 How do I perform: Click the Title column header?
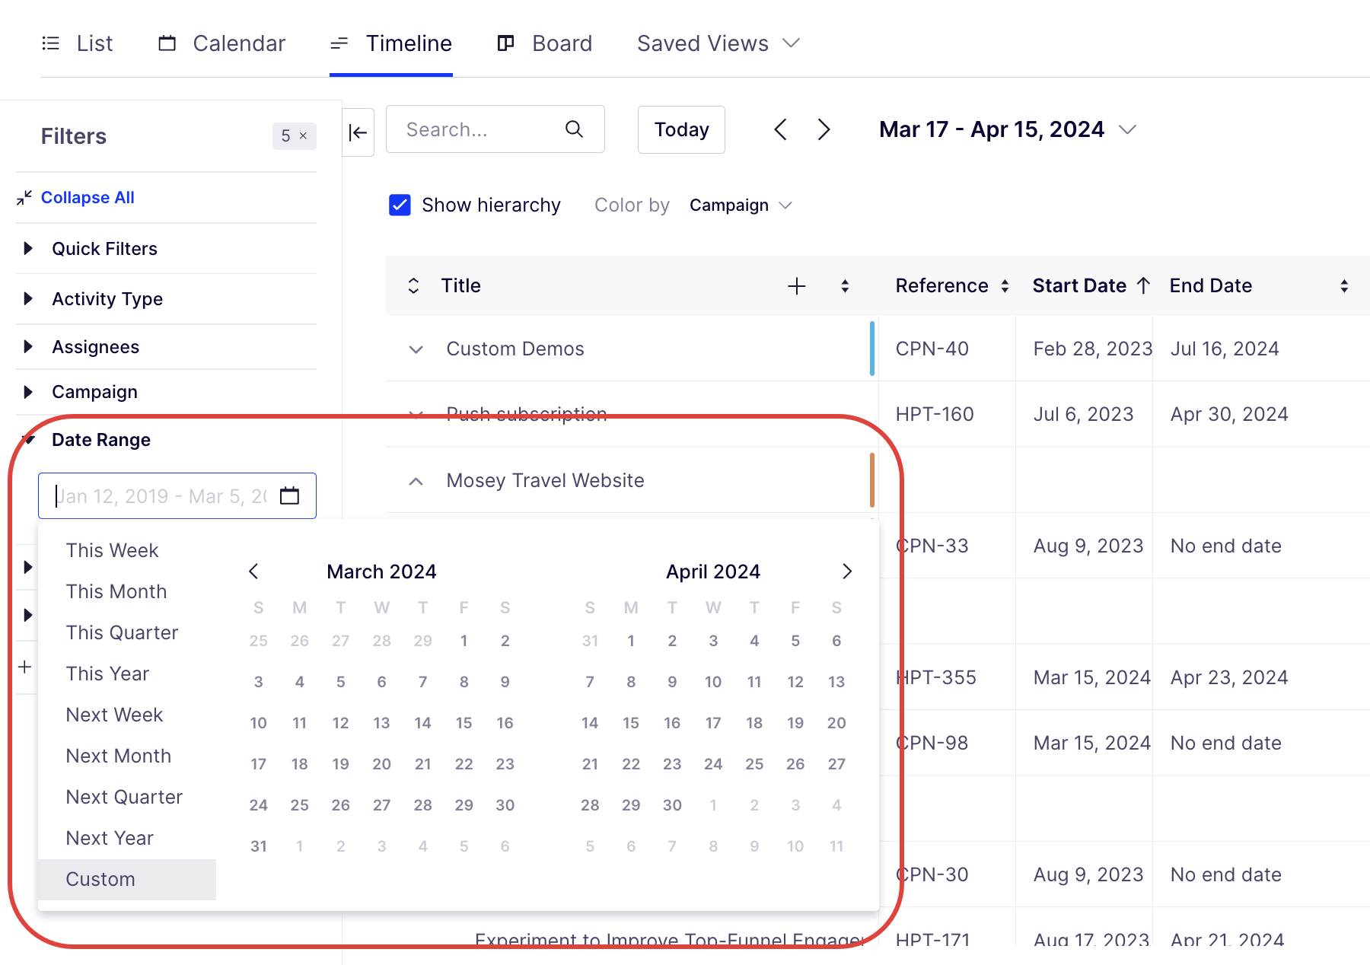click(461, 285)
